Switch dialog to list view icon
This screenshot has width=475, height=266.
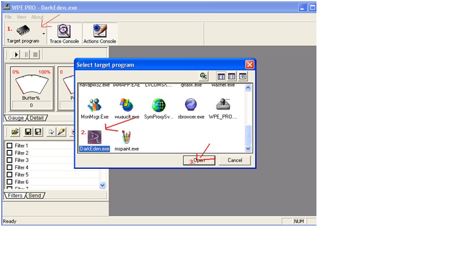click(231, 76)
